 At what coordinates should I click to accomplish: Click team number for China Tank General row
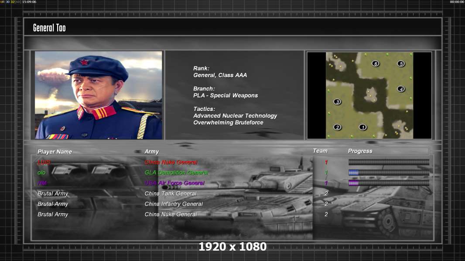(x=326, y=194)
